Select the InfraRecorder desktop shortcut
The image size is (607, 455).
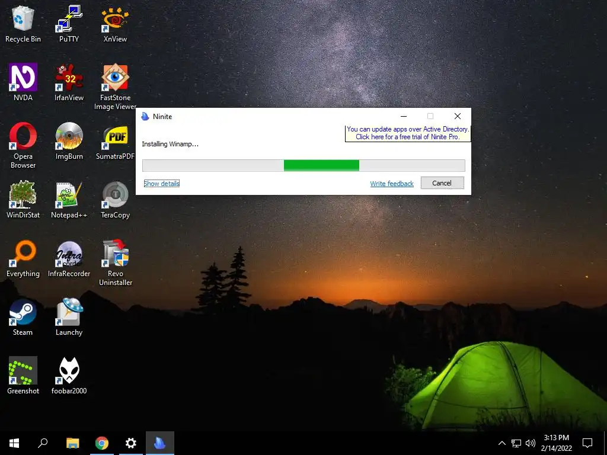pyautogui.click(x=69, y=258)
